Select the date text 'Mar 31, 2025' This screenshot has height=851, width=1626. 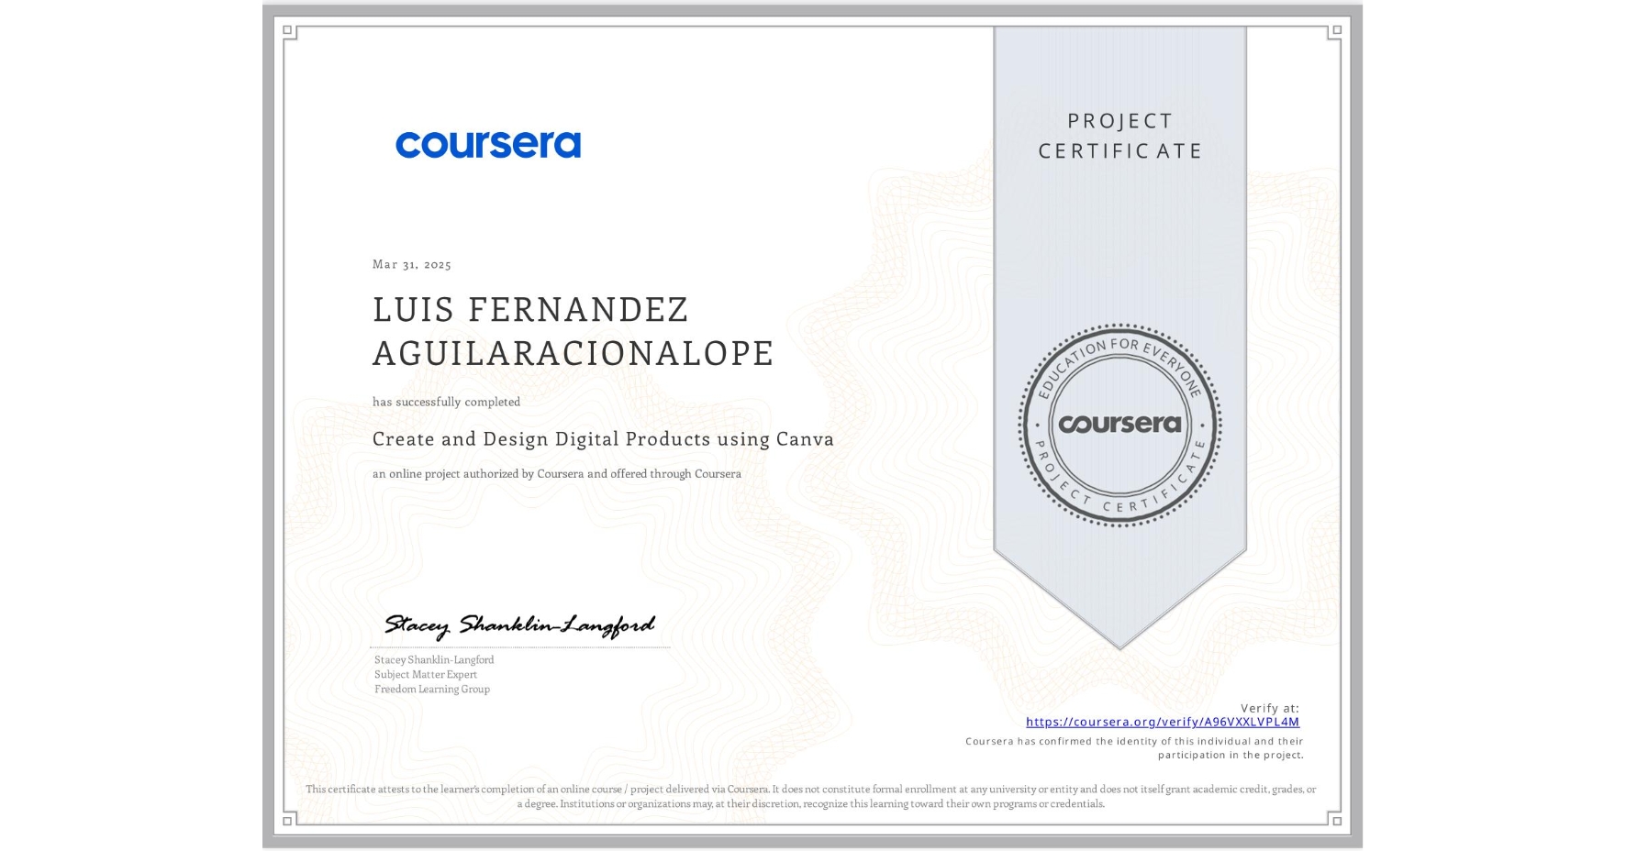coord(412,264)
